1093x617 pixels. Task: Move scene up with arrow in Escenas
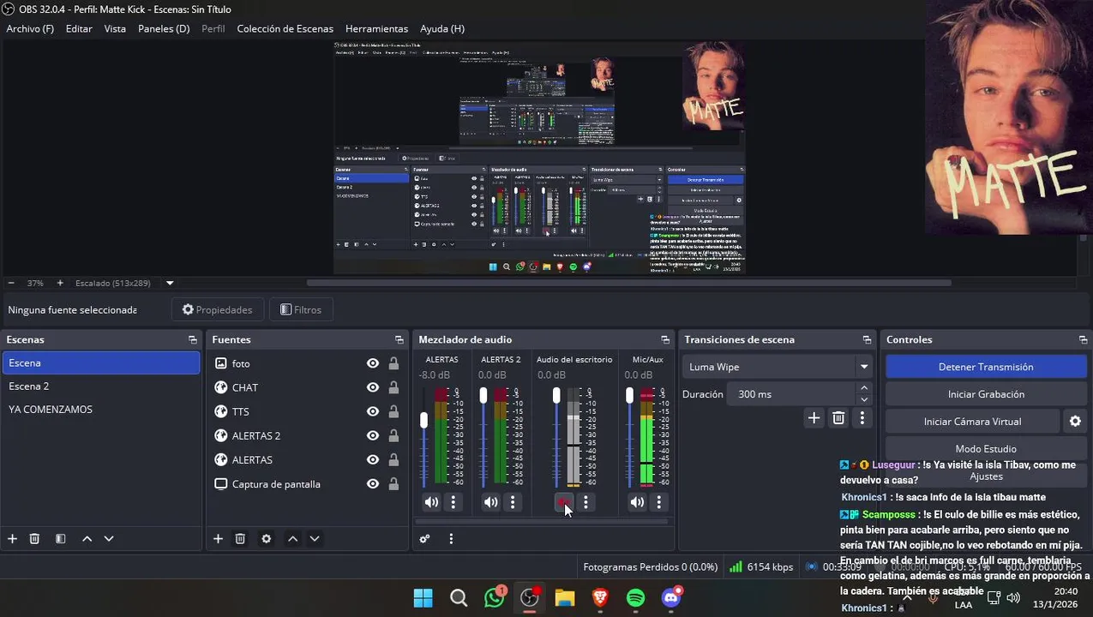coord(87,539)
